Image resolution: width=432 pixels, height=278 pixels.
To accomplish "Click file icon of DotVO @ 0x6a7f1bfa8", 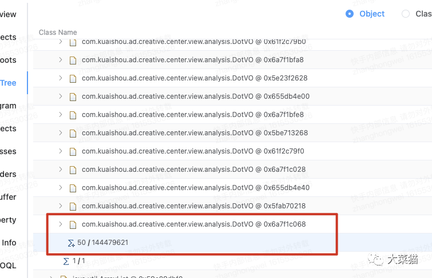I will coord(73,60).
